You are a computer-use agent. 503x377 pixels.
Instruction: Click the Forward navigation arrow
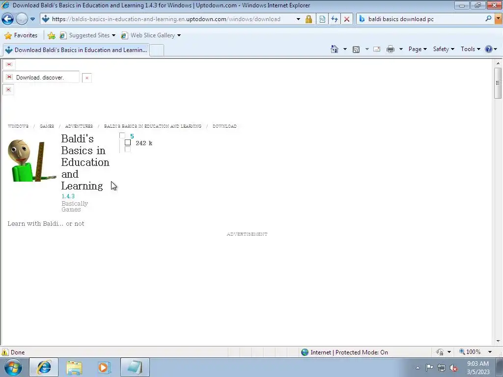22,19
